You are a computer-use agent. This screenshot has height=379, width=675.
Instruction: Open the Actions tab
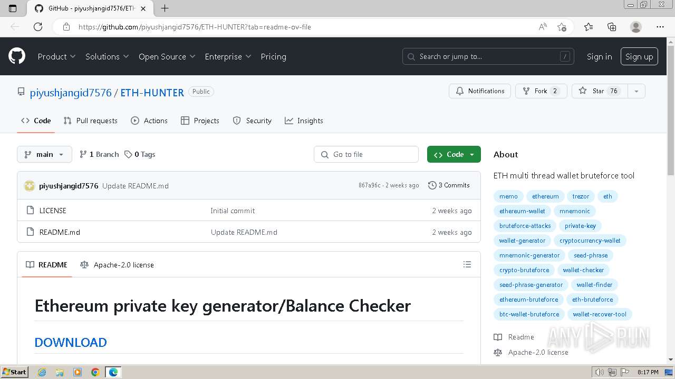[149, 121]
